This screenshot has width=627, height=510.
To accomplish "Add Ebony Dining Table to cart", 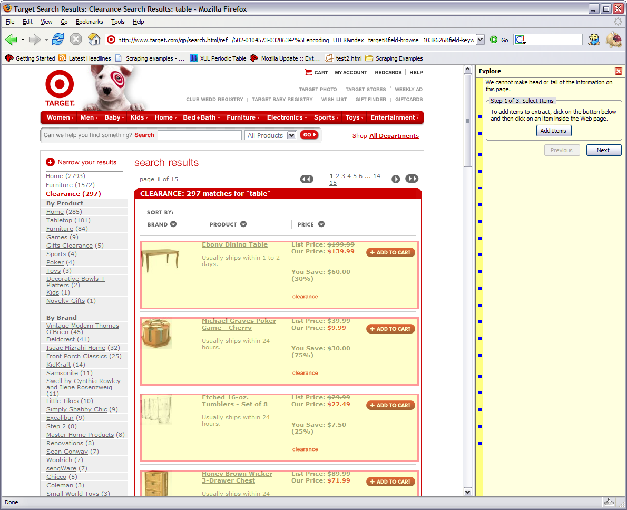I will point(390,252).
